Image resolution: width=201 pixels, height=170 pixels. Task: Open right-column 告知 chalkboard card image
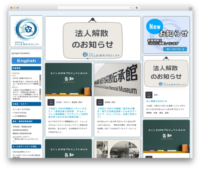click(166, 137)
